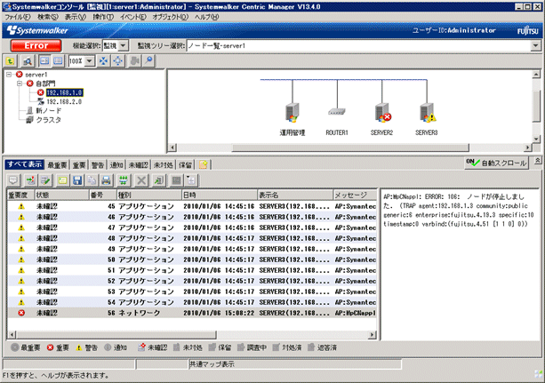545x383 pixels.
Task: Click the up-one-level folder icon in the toolbar
Action: click(x=10, y=61)
